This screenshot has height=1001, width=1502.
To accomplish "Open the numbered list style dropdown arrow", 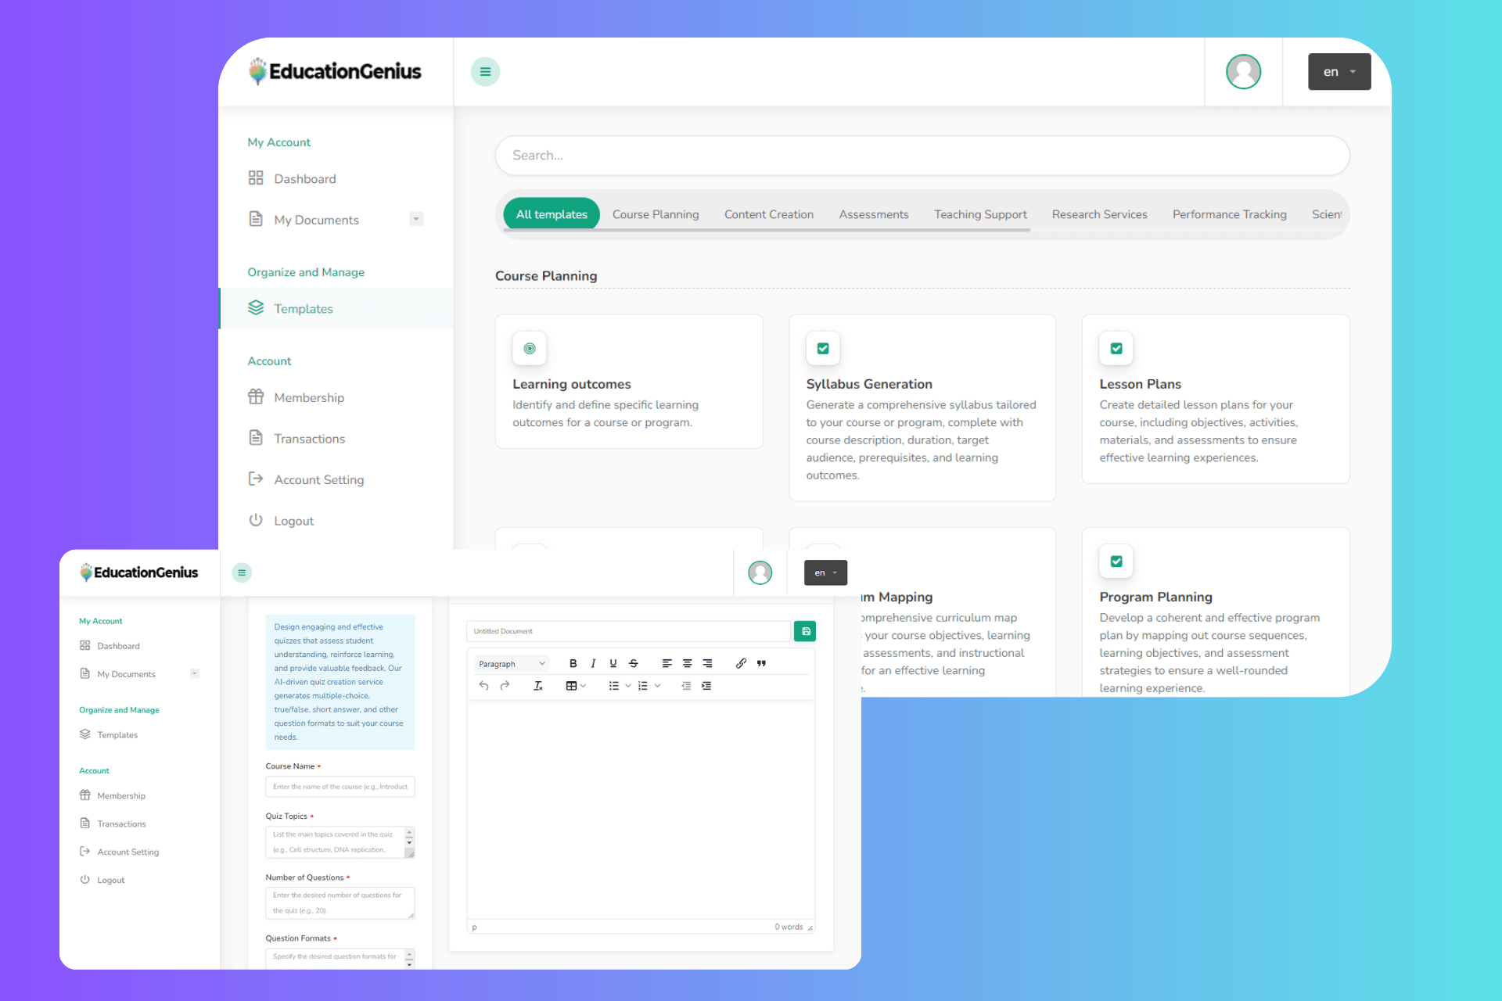I will (x=657, y=686).
